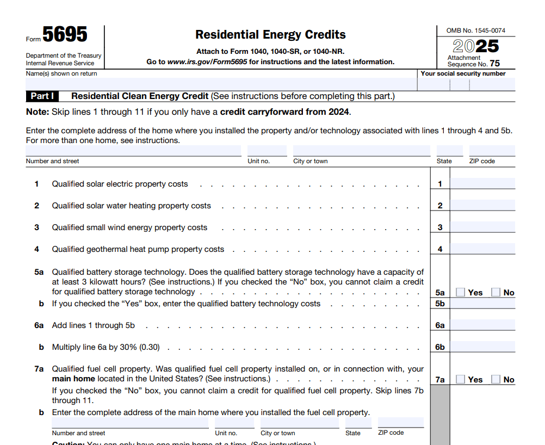545x445 pixels.
Task: Click 'Attachment Sequence No. 75' text
Action: tap(473, 61)
